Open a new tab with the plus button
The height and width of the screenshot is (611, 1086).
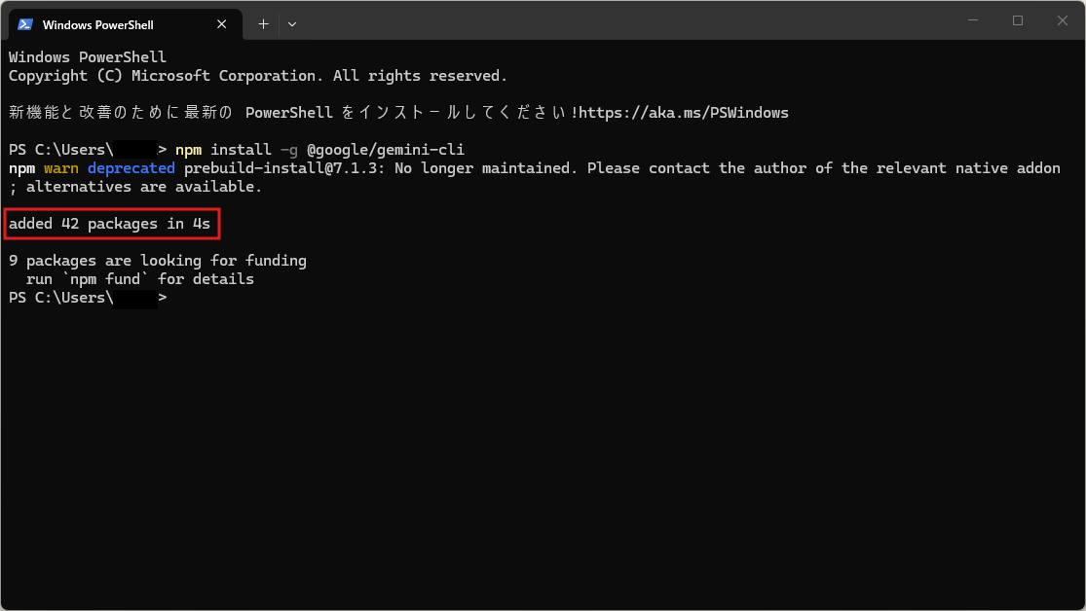(263, 24)
